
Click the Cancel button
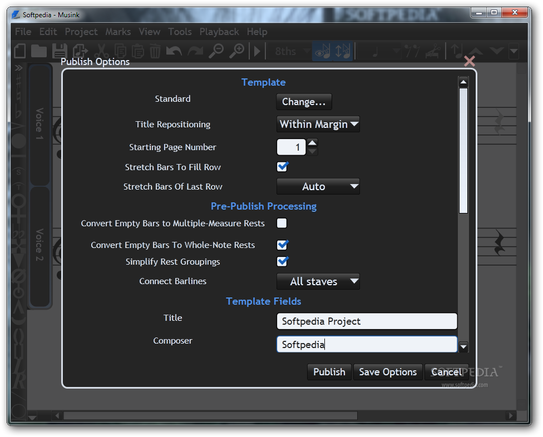click(446, 372)
